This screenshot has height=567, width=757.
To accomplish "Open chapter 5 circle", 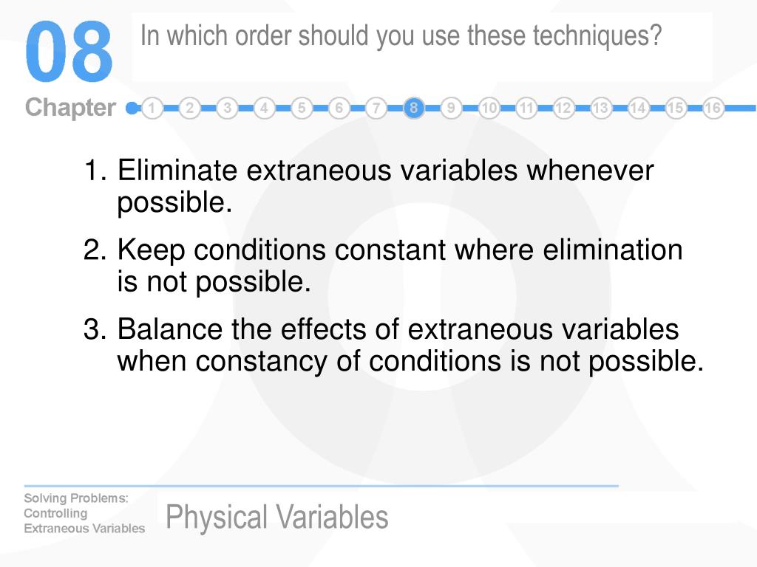I will pyautogui.click(x=302, y=108).
